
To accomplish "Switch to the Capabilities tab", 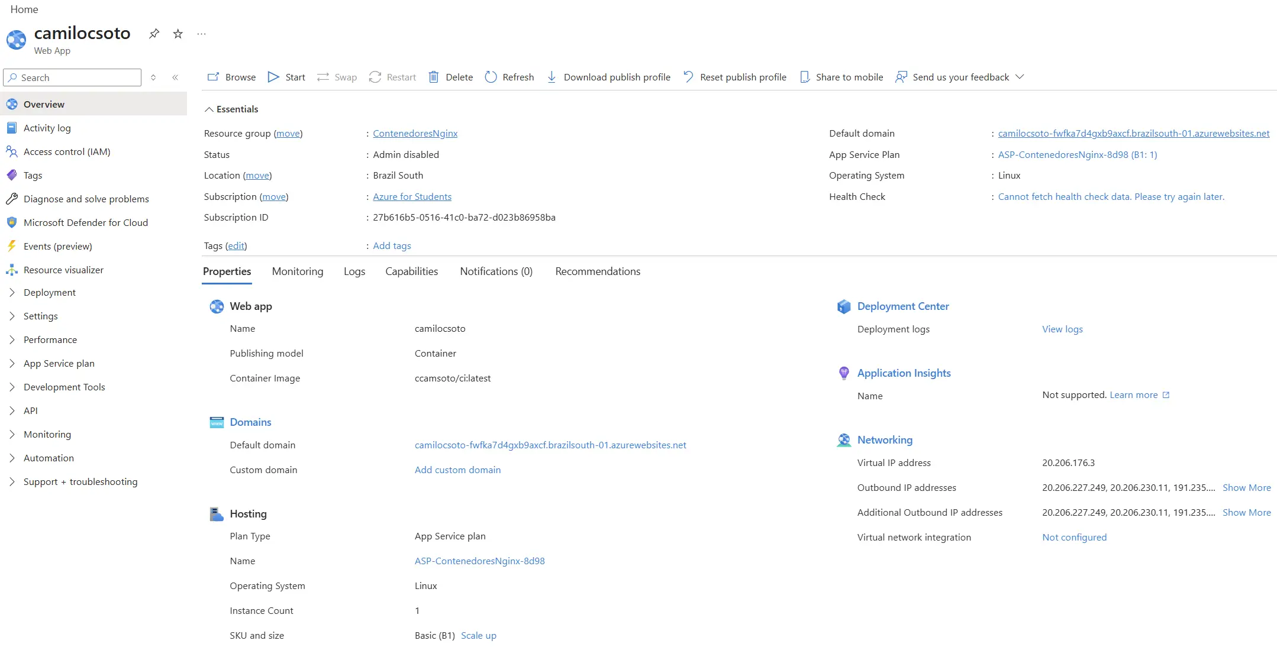I will [412, 271].
